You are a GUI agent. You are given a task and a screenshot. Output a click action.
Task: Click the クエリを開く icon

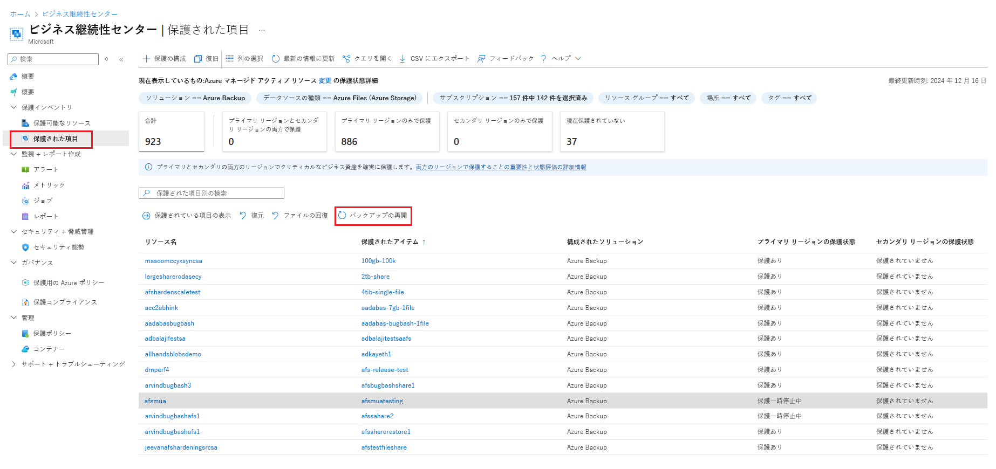346,59
